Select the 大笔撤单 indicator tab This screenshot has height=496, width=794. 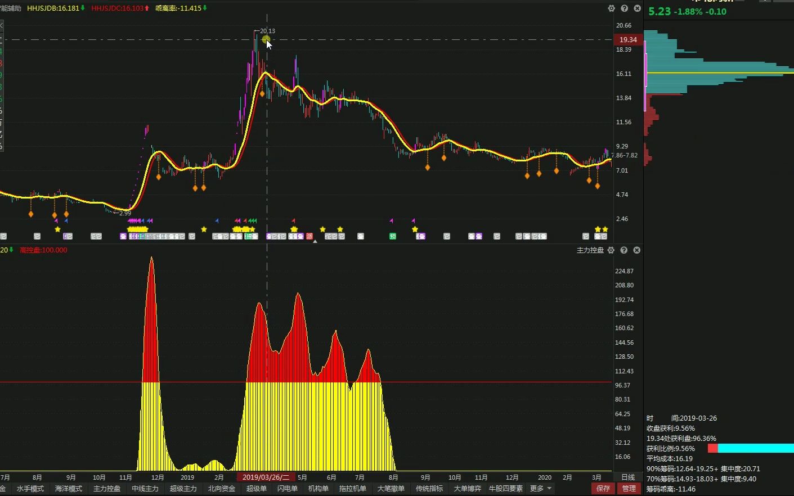coord(391,489)
